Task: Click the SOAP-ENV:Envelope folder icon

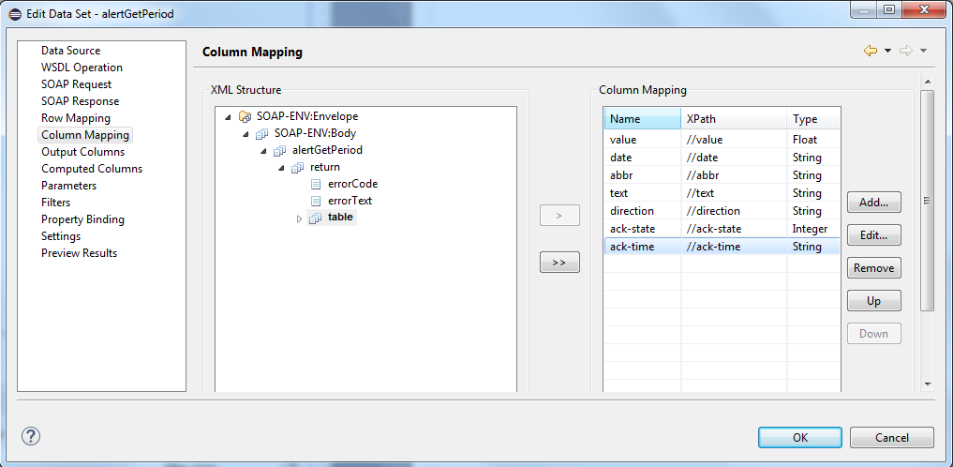Action: 245,117
